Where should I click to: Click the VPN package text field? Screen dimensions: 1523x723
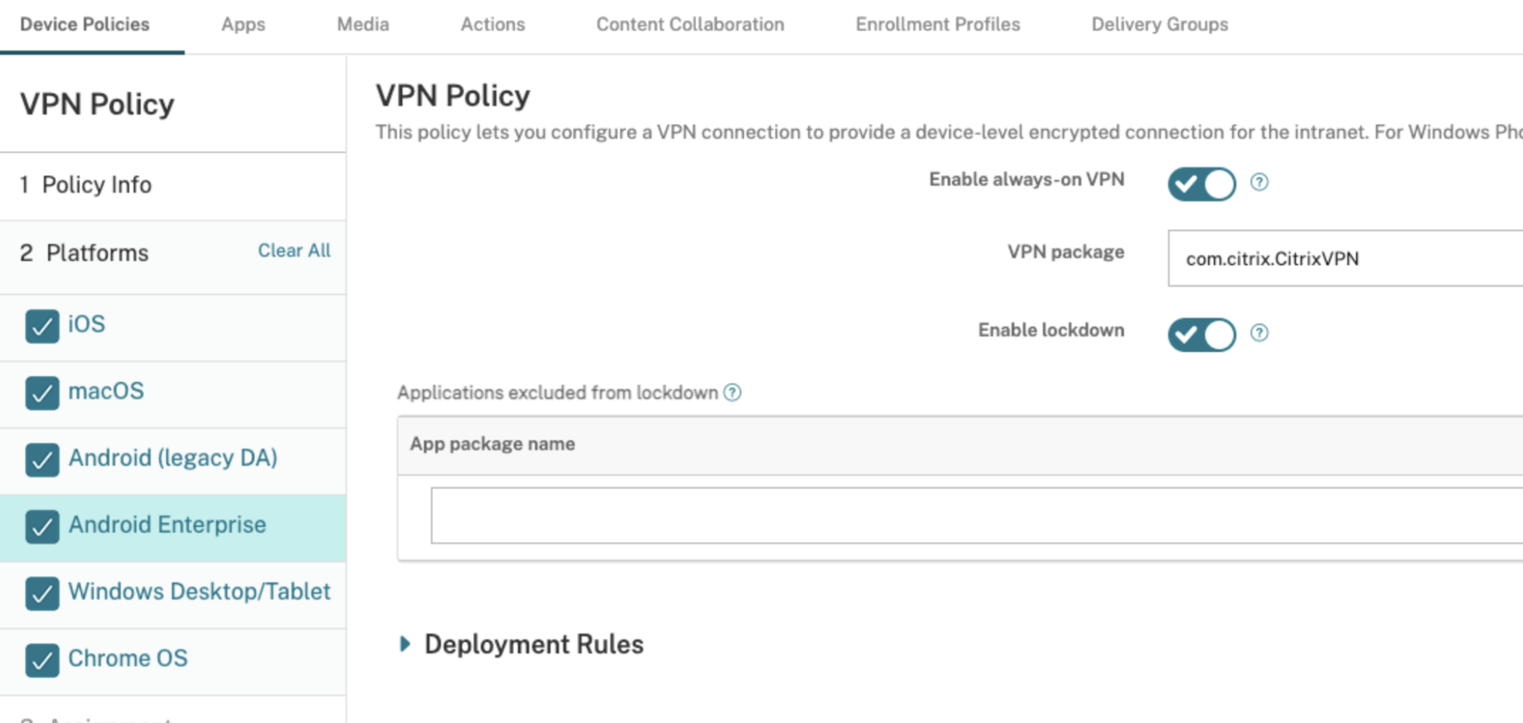(x=1344, y=259)
